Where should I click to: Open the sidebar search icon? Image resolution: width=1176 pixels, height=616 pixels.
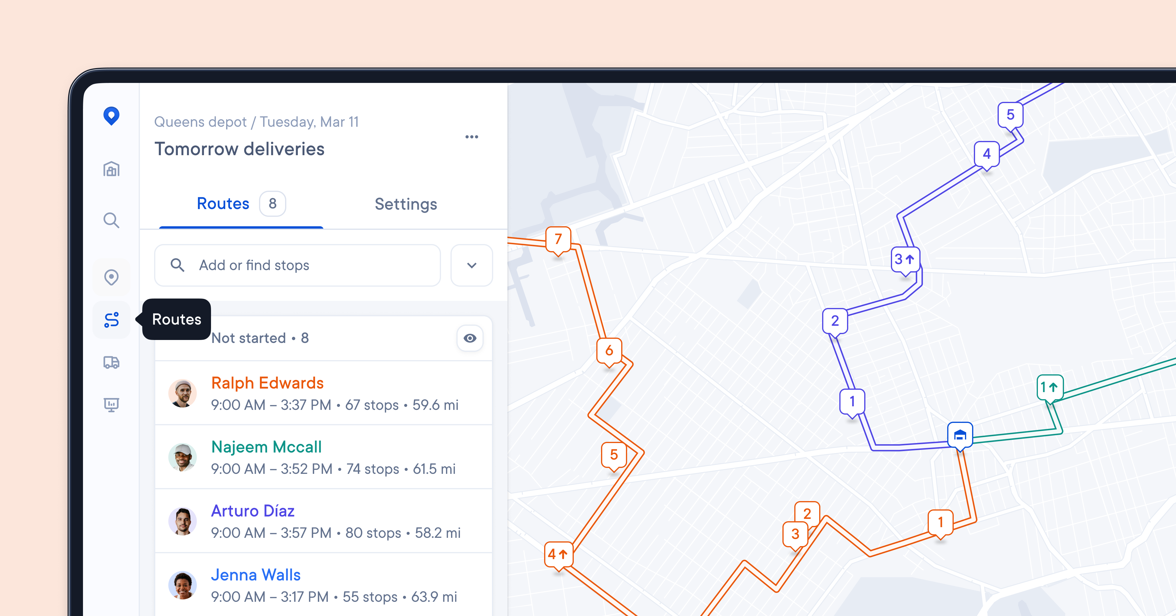coord(111,220)
